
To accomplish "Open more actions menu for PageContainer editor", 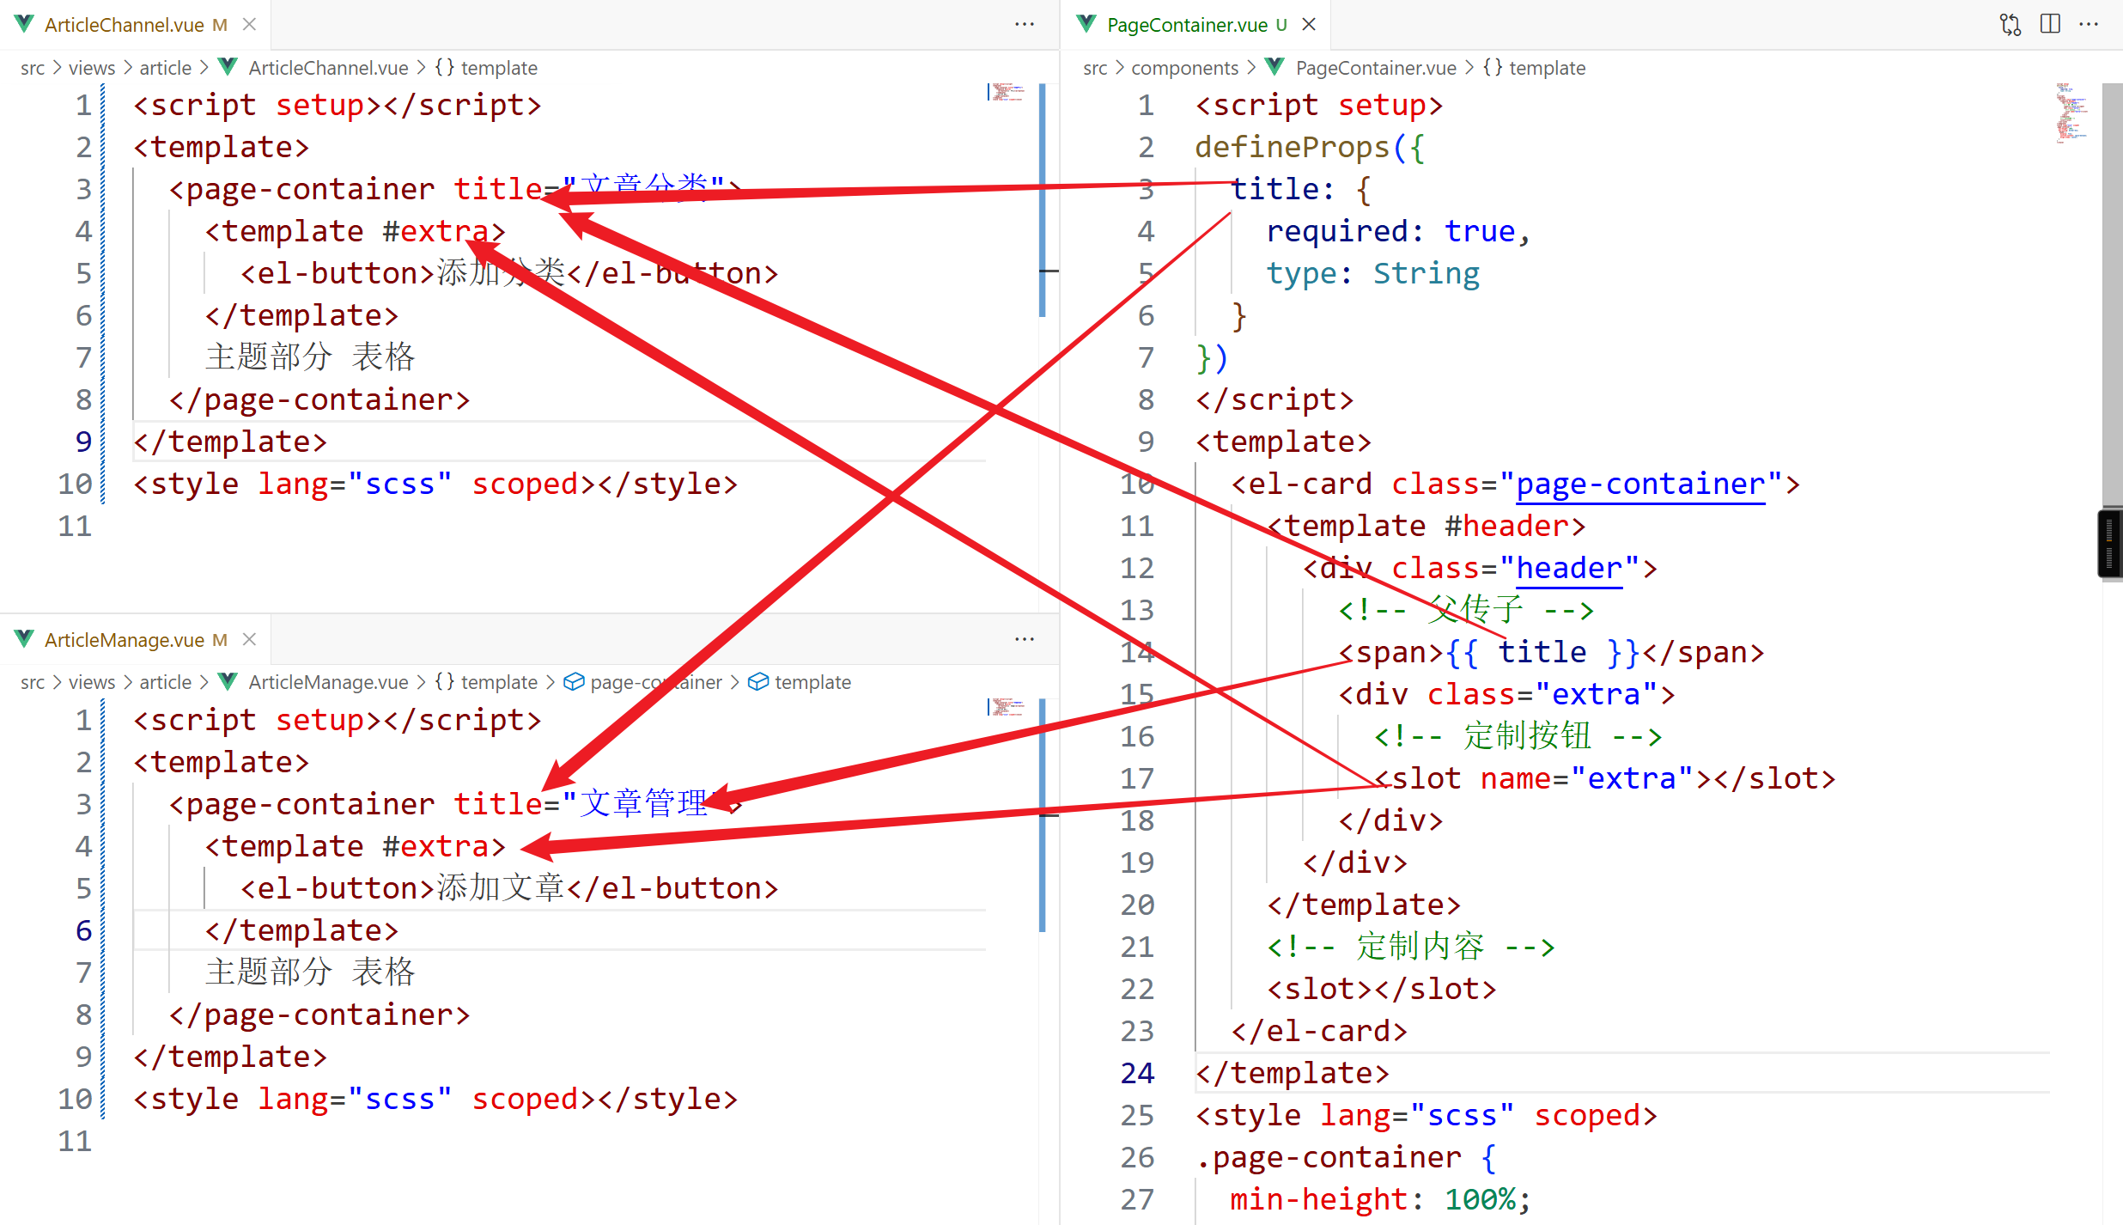I will click(x=2089, y=24).
